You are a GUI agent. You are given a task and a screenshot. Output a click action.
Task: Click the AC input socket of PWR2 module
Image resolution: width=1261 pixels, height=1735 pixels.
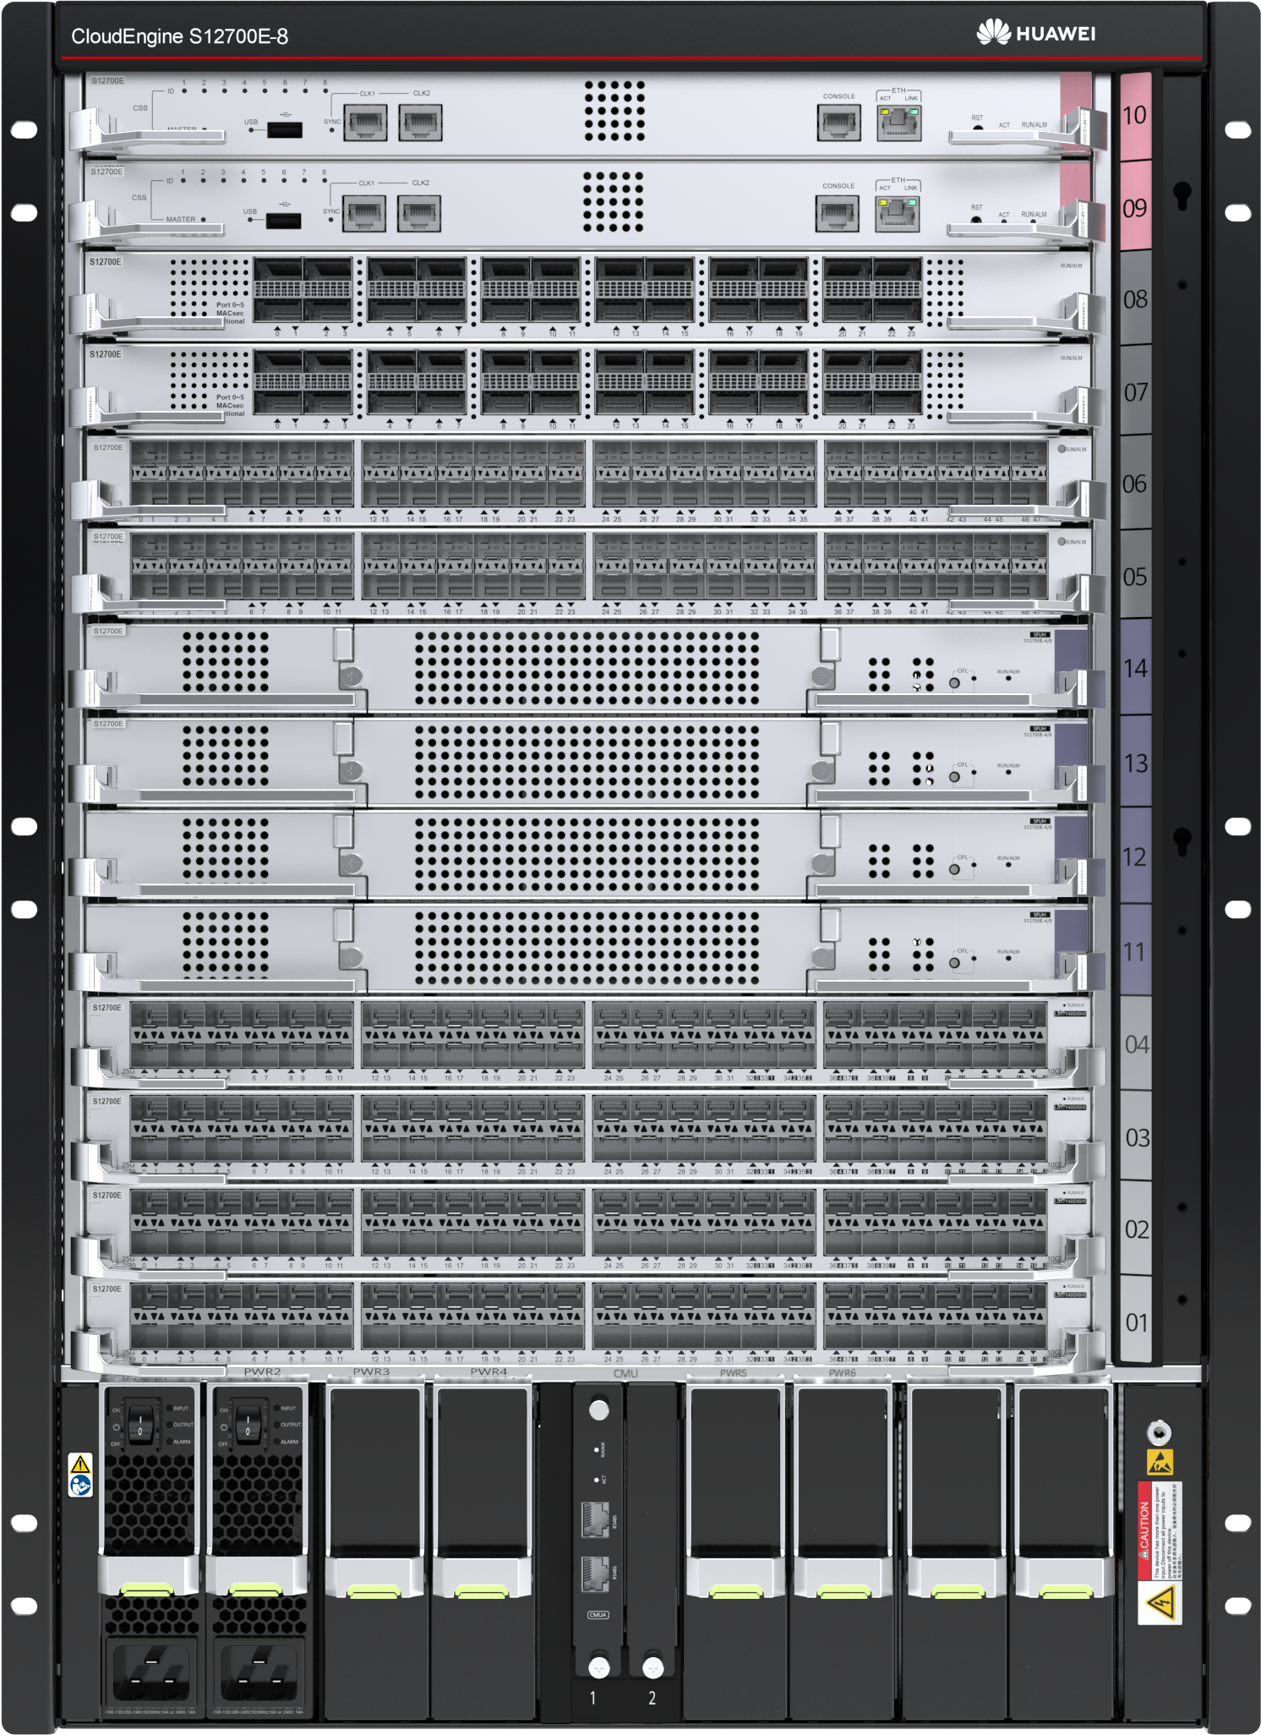(259, 1672)
